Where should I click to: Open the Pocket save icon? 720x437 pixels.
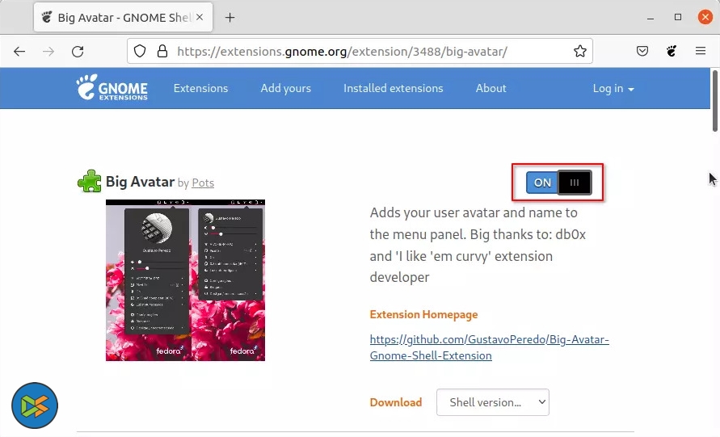[642, 51]
